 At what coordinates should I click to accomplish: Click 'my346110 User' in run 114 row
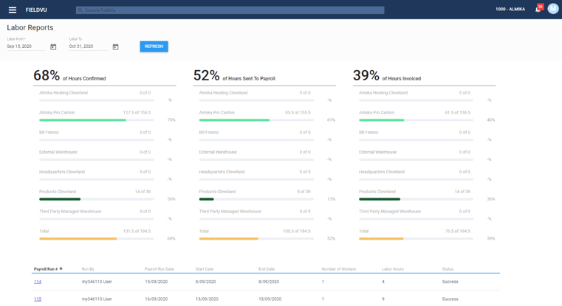tap(97, 282)
